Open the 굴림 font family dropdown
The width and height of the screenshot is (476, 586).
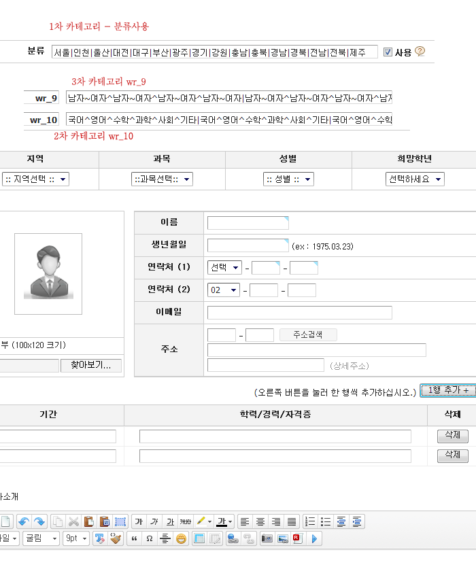[41, 539]
